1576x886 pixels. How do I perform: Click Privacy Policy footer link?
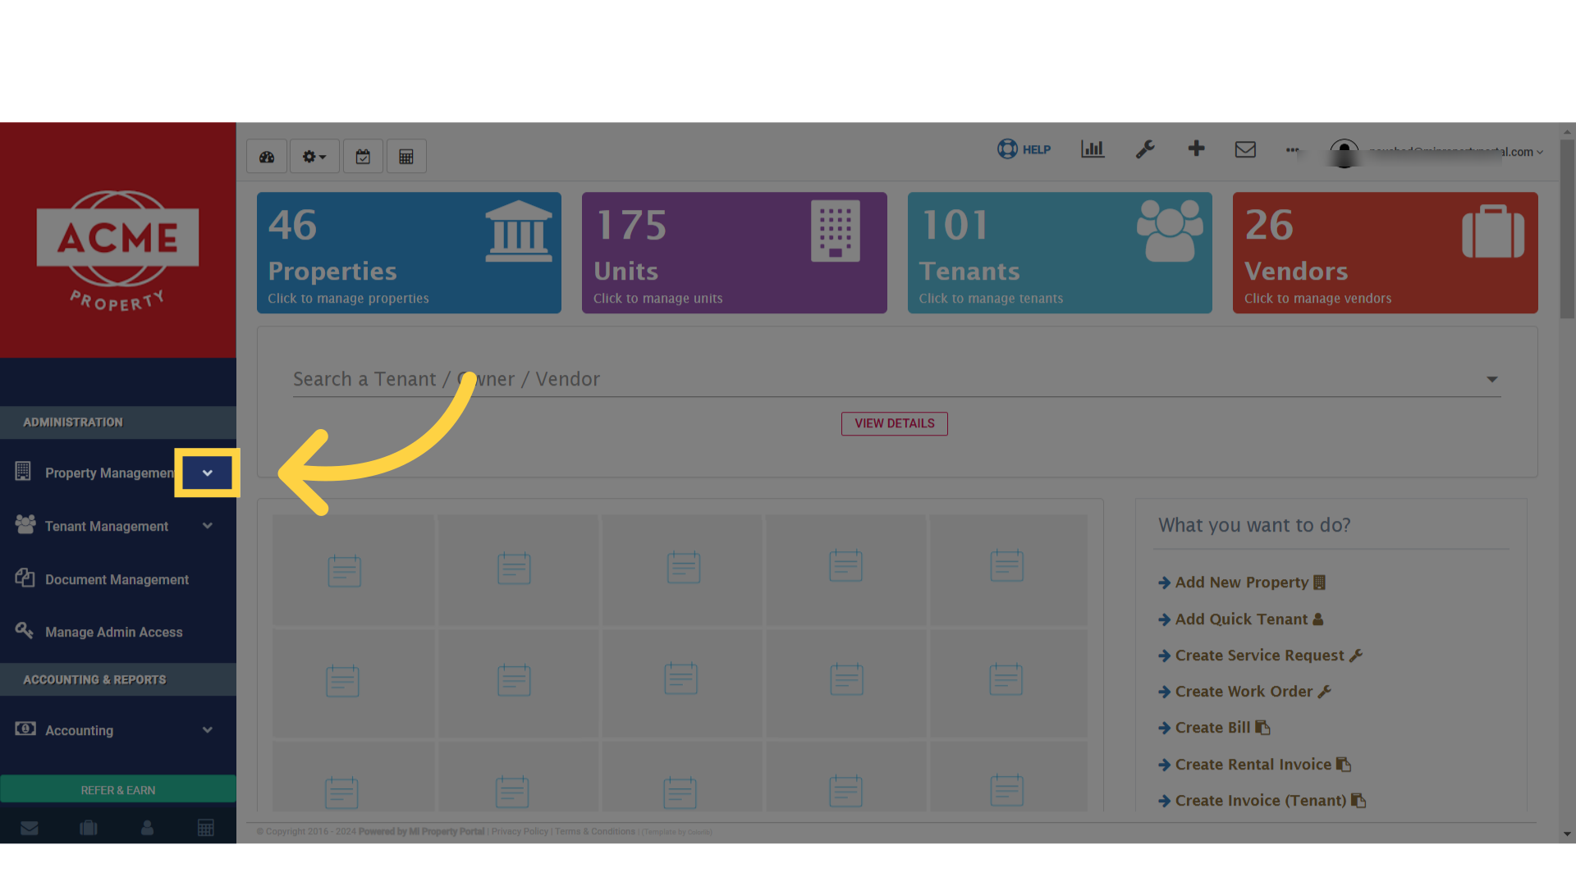pos(520,832)
